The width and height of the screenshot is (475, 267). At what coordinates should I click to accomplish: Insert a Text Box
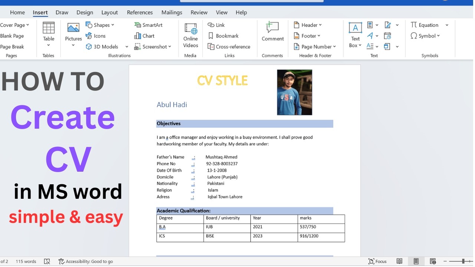356,35
